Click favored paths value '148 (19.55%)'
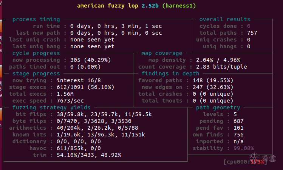 pos(213,80)
